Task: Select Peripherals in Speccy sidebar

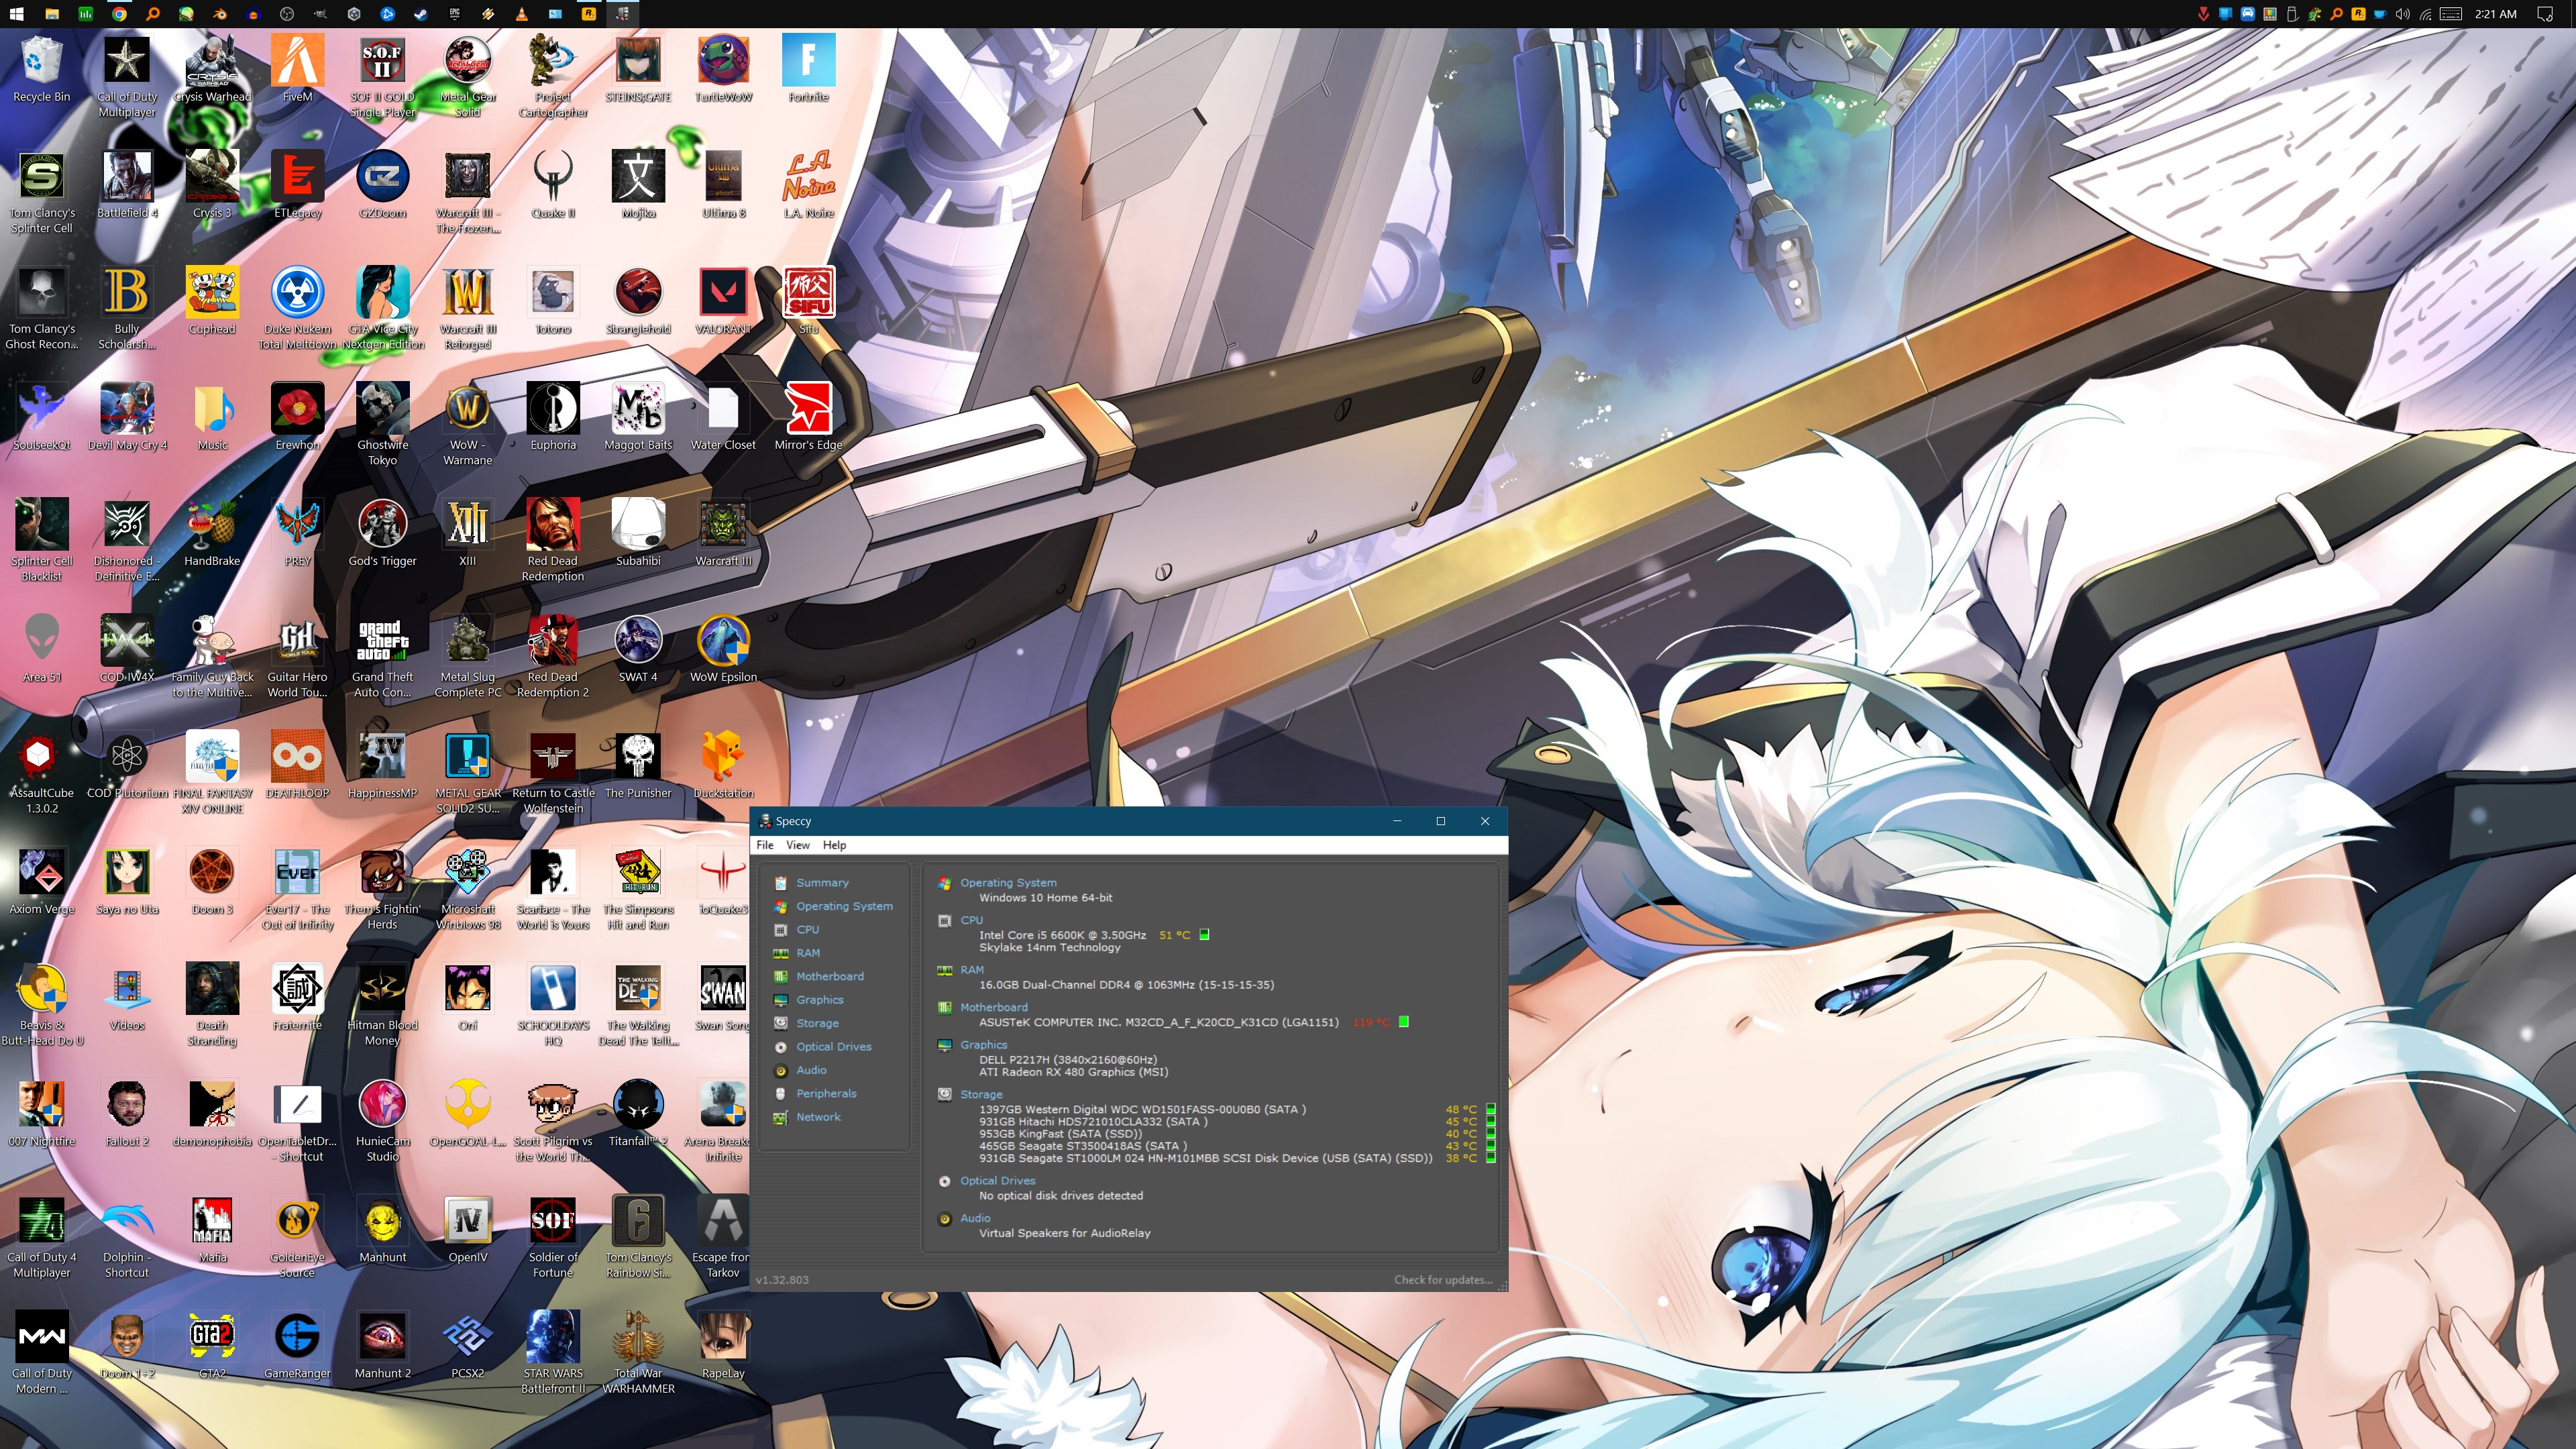Action: [x=826, y=1094]
